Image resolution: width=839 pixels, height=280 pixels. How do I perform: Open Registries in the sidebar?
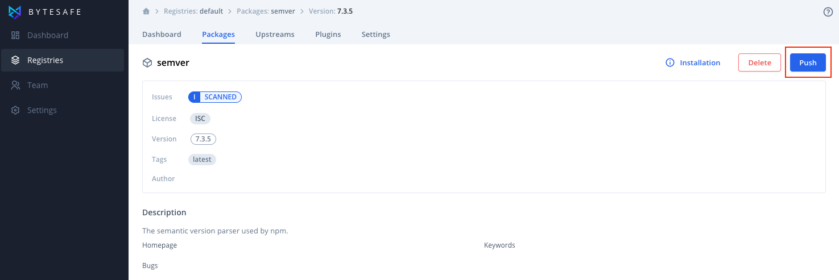(63, 60)
